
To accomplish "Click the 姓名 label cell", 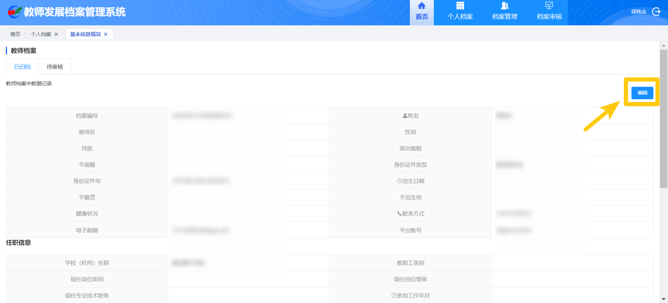I will 411,116.
